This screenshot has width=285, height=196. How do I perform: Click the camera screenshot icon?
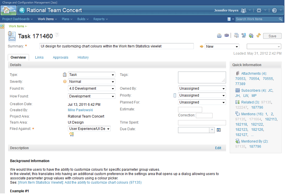tap(226, 35)
